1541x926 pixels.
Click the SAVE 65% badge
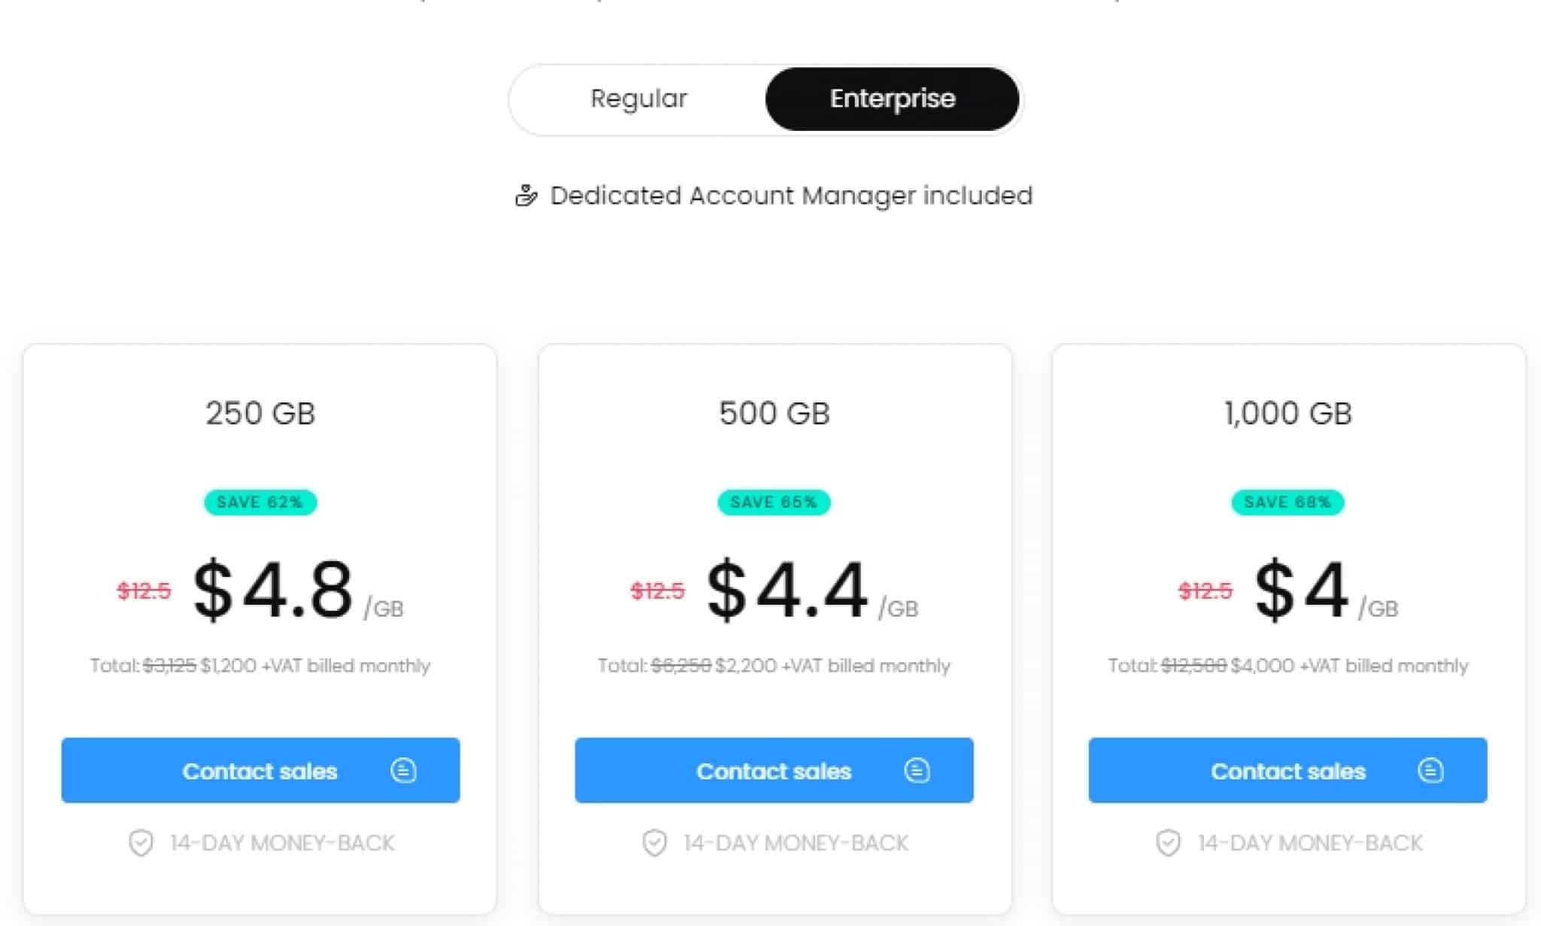pyautogui.click(x=774, y=502)
